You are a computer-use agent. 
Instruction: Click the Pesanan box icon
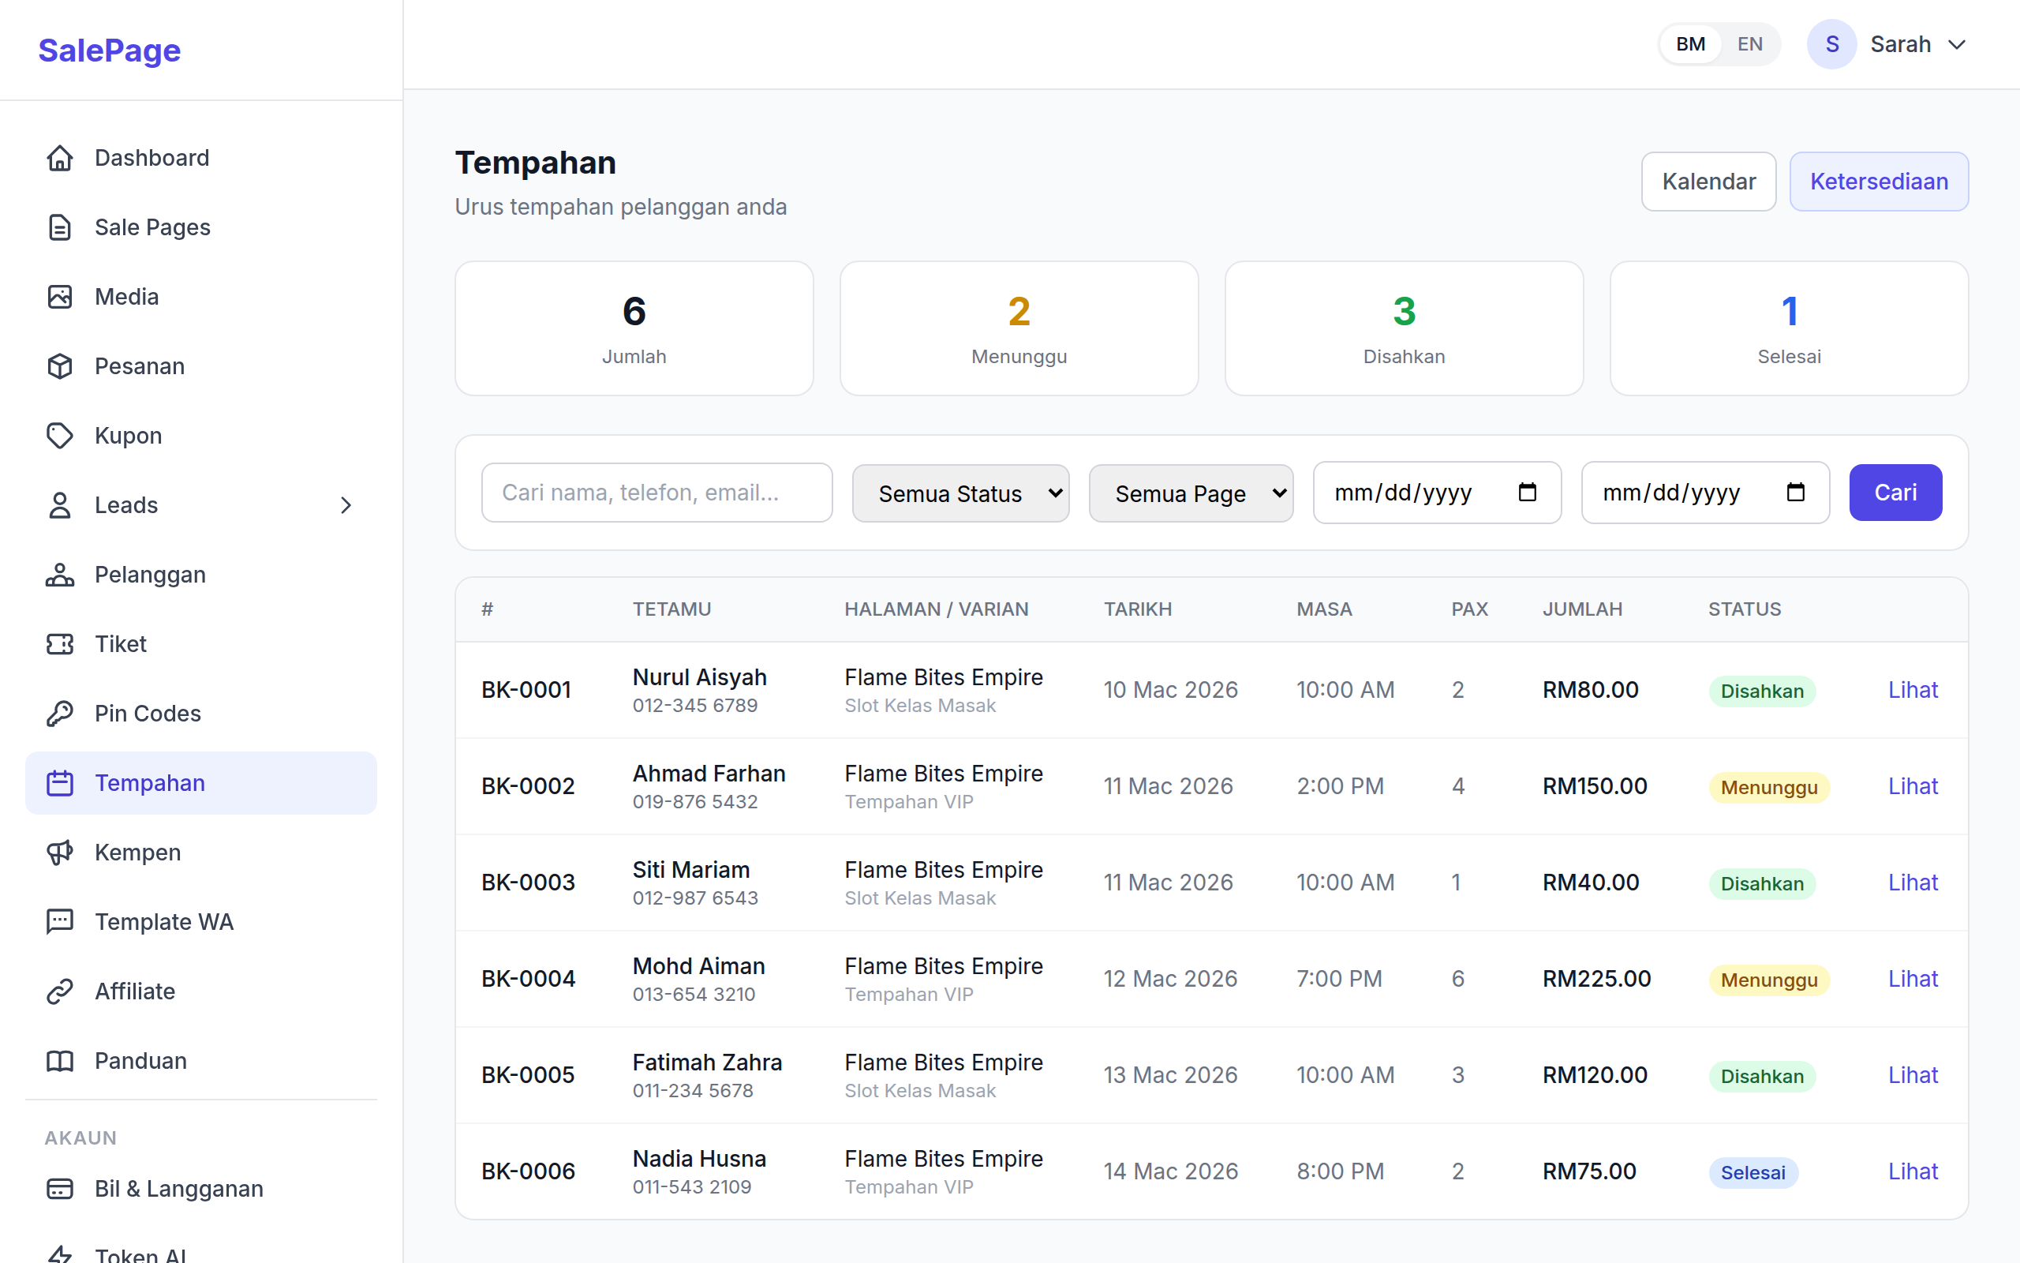[x=59, y=365]
